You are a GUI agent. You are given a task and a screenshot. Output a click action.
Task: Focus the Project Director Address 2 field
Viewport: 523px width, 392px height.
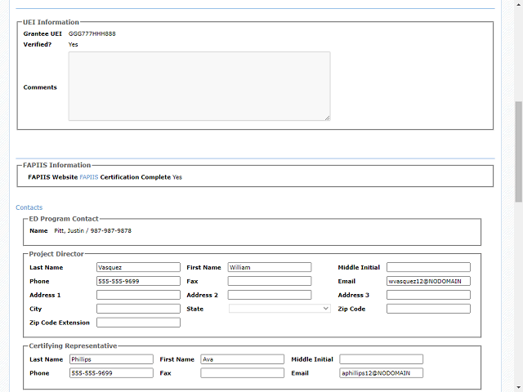point(270,295)
